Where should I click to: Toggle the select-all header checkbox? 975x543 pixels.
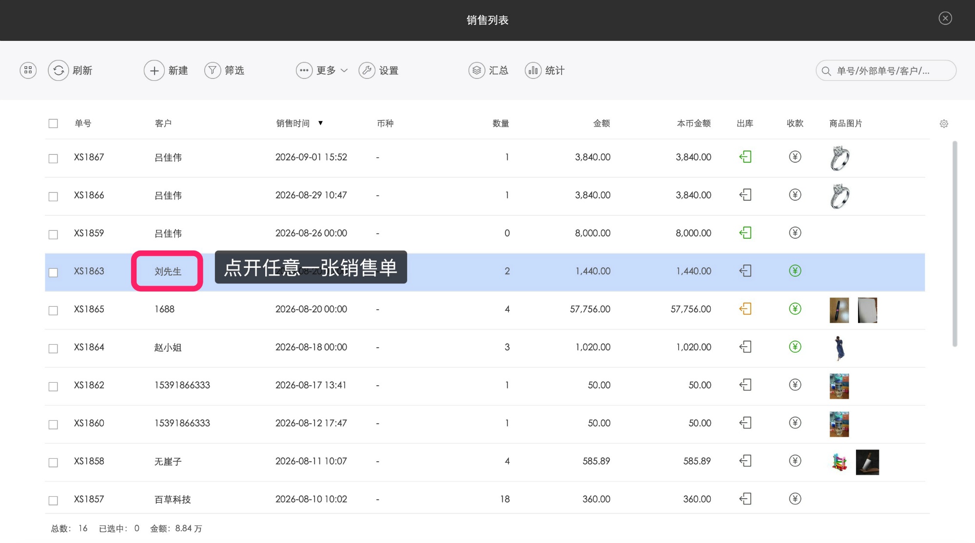53,124
